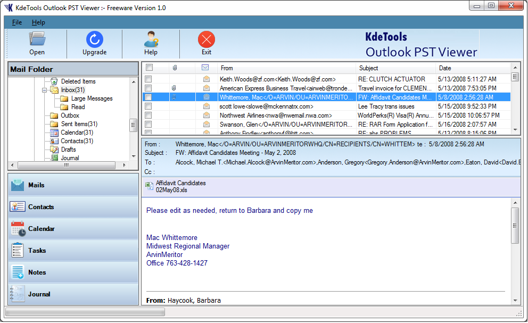The image size is (528, 323).
Task: Click the Contacts card icon in sidebar
Action: pos(18,207)
